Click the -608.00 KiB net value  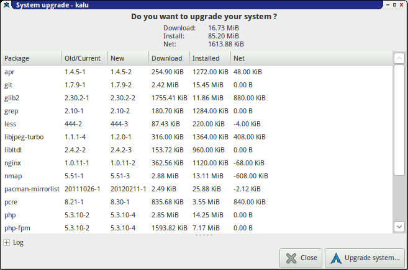point(251,176)
